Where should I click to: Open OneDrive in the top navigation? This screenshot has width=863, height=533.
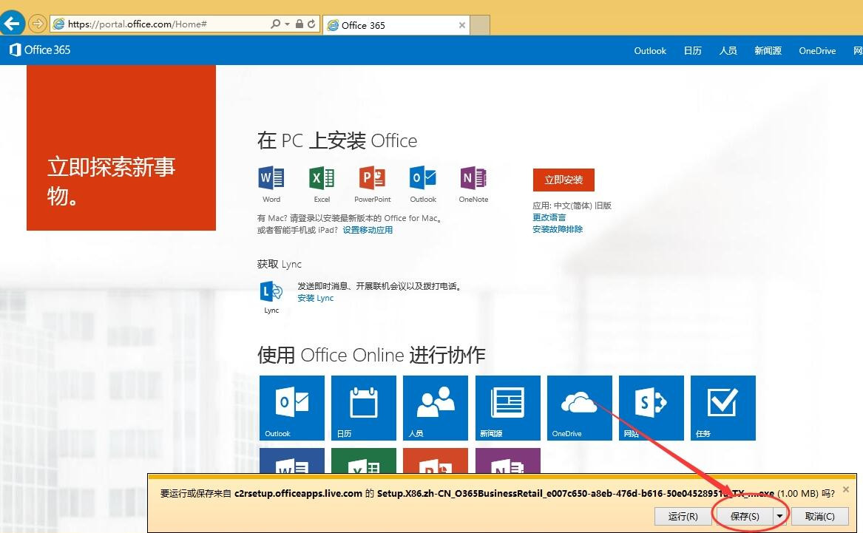click(817, 50)
